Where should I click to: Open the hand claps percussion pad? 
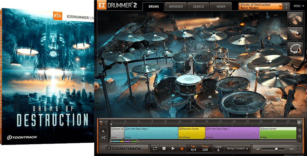click(x=295, y=19)
